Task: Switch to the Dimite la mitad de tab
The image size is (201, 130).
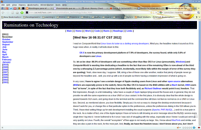Action: click(x=151, y=8)
